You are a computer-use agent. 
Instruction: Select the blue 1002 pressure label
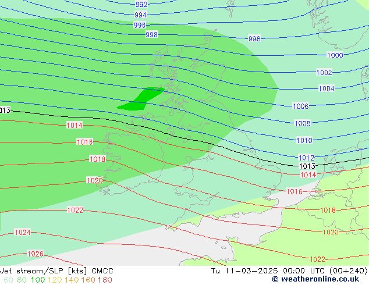324,73
